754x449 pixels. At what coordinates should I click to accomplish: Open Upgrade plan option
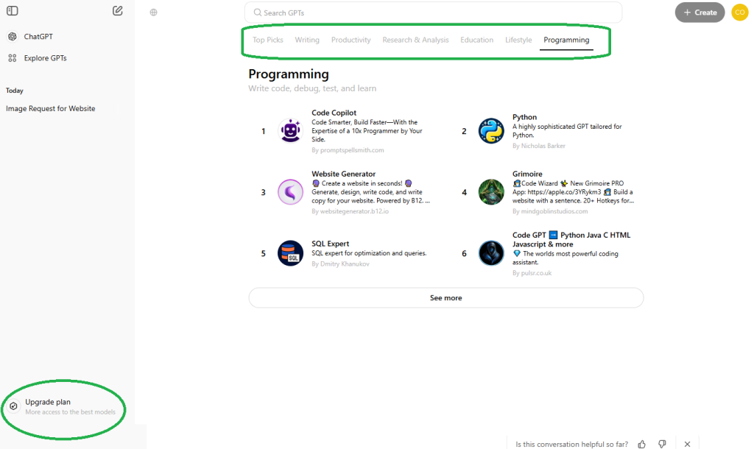click(63, 407)
